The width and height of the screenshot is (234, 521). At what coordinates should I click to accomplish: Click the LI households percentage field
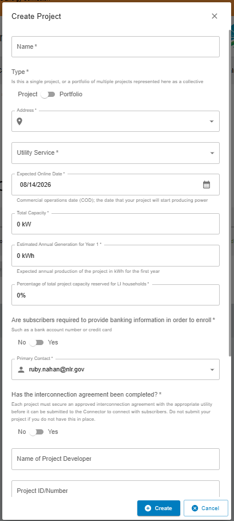(116, 295)
